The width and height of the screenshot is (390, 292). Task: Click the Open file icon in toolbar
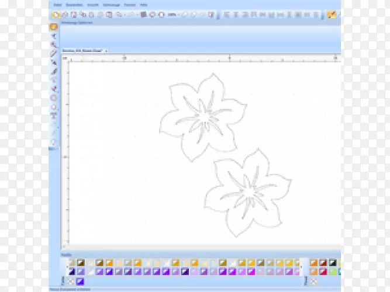[65, 14]
